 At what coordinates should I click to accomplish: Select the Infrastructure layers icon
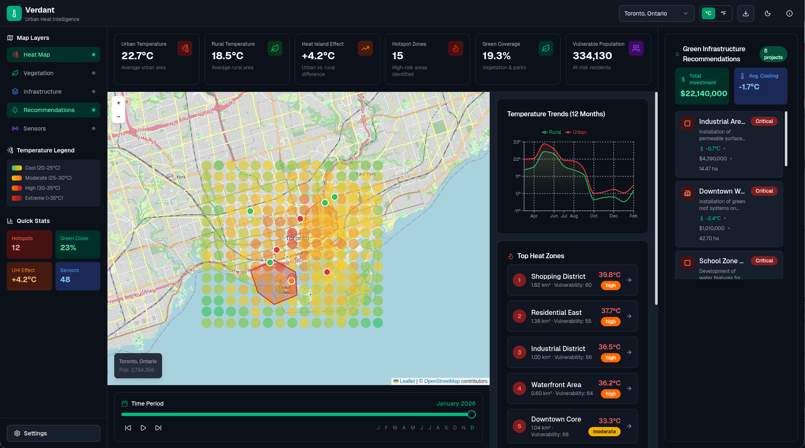tap(15, 92)
